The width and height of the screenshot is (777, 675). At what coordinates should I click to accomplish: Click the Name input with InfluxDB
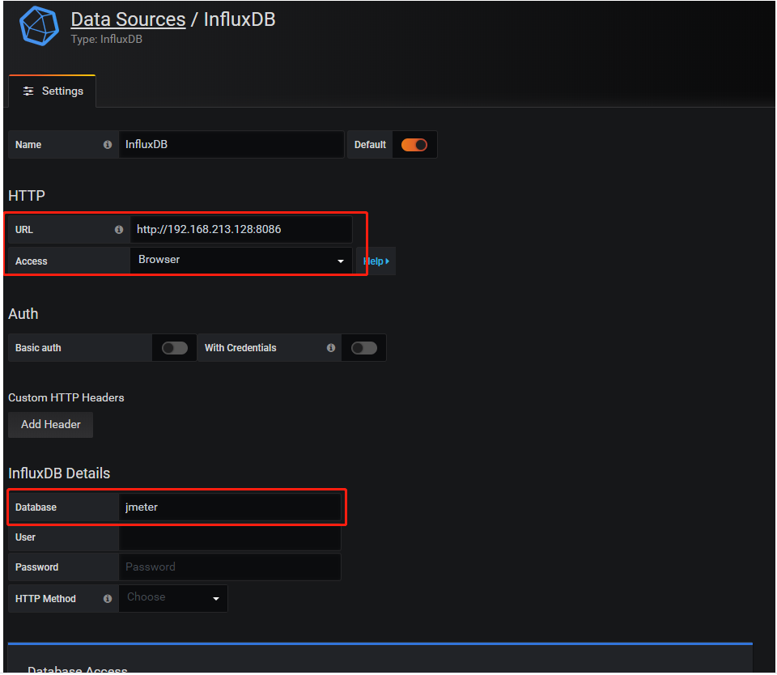click(231, 145)
